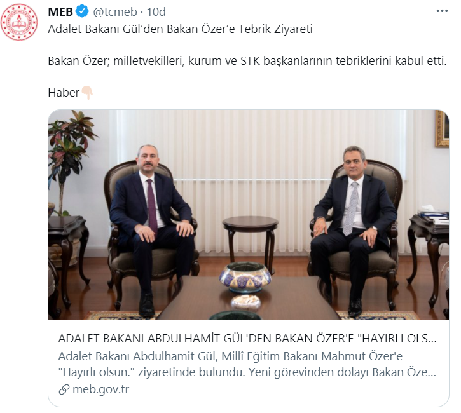Click the sentence starting with Bakan Özer; milletvekilleri
461x413 pixels.
coord(247,61)
